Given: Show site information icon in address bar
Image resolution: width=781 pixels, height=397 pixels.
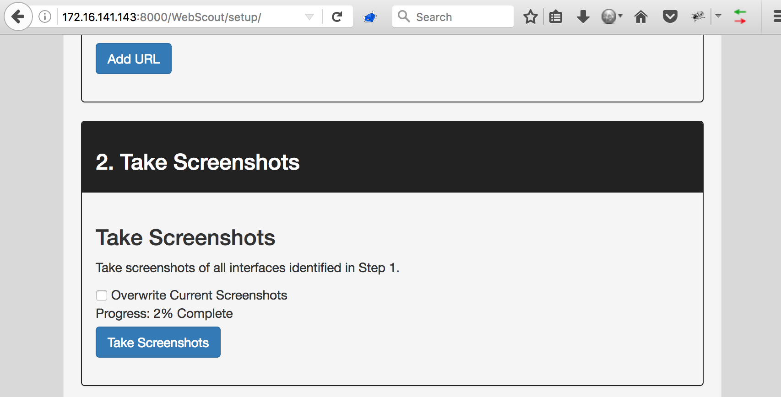Looking at the screenshot, I should (45, 17).
